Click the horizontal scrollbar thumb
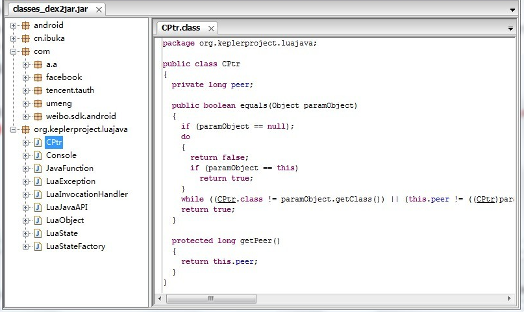524x312 pixels. (x=211, y=298)
